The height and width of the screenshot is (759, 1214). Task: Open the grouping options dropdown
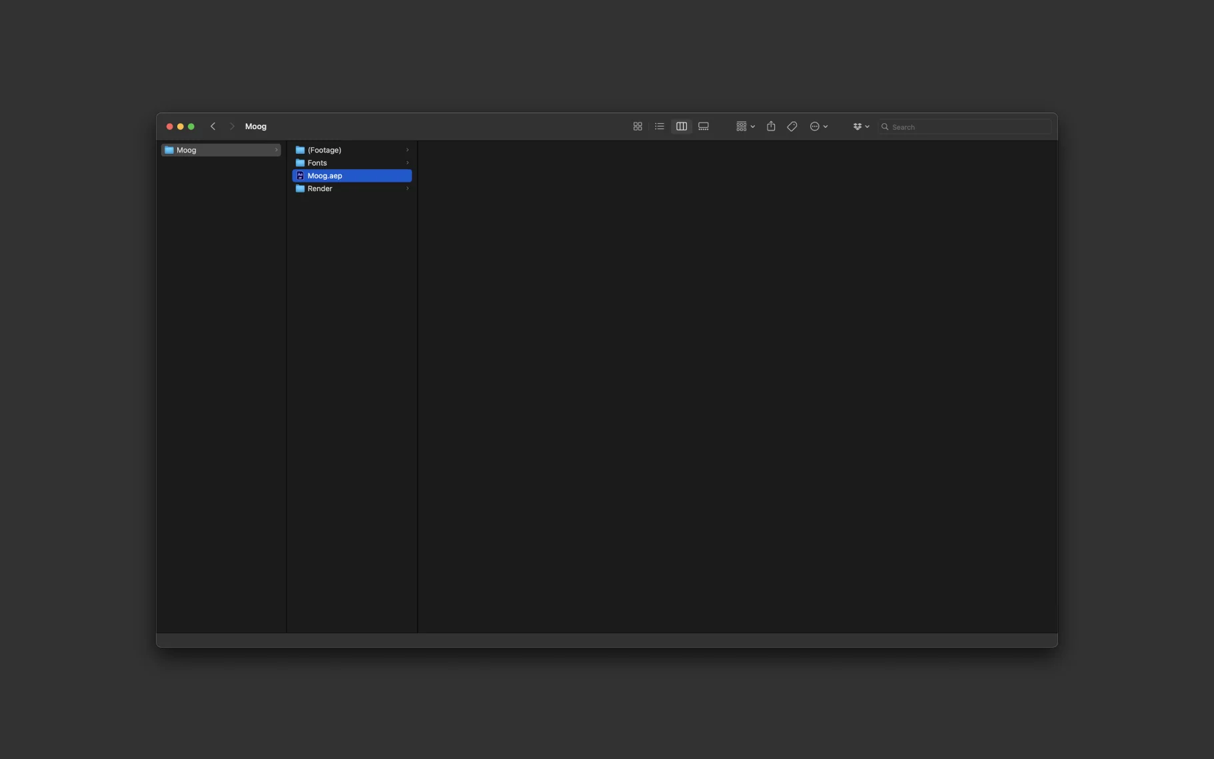[744, 126]
